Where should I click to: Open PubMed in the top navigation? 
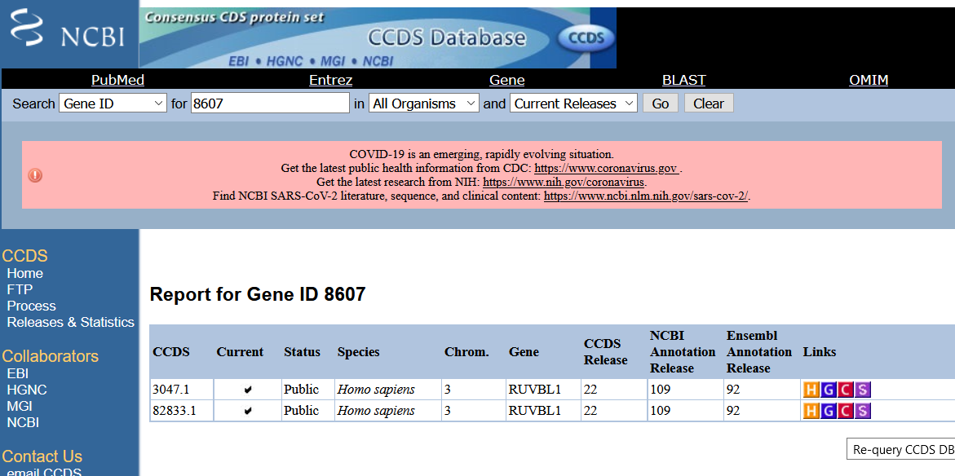click(x=117, y=80)
